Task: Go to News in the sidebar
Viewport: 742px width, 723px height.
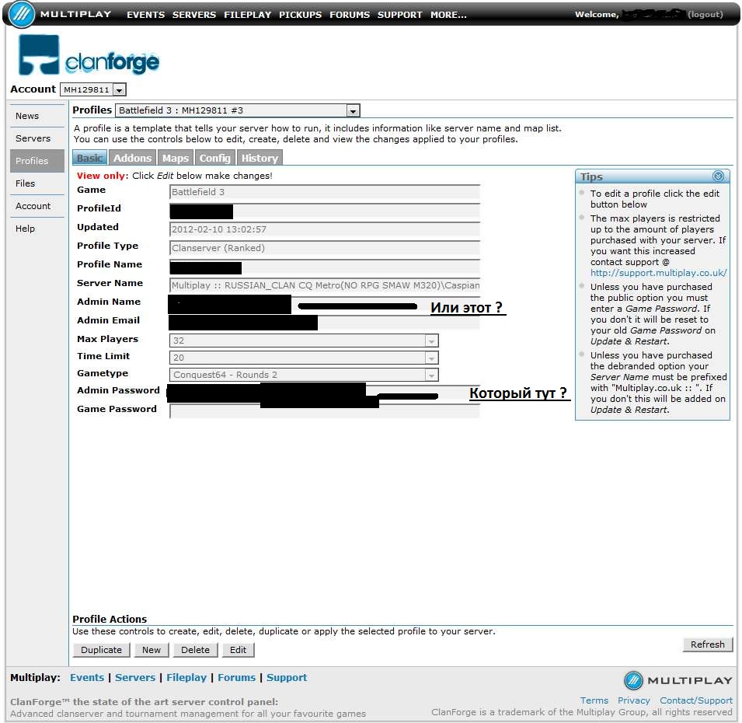Action: (x=37, y=116)
